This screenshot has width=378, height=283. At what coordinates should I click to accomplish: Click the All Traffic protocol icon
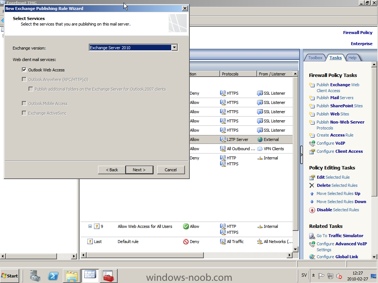pyautogui.click(x=223, y=241)
